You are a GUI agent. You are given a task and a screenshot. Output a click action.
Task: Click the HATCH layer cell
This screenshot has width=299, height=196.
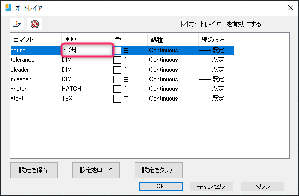click(71, 89)
